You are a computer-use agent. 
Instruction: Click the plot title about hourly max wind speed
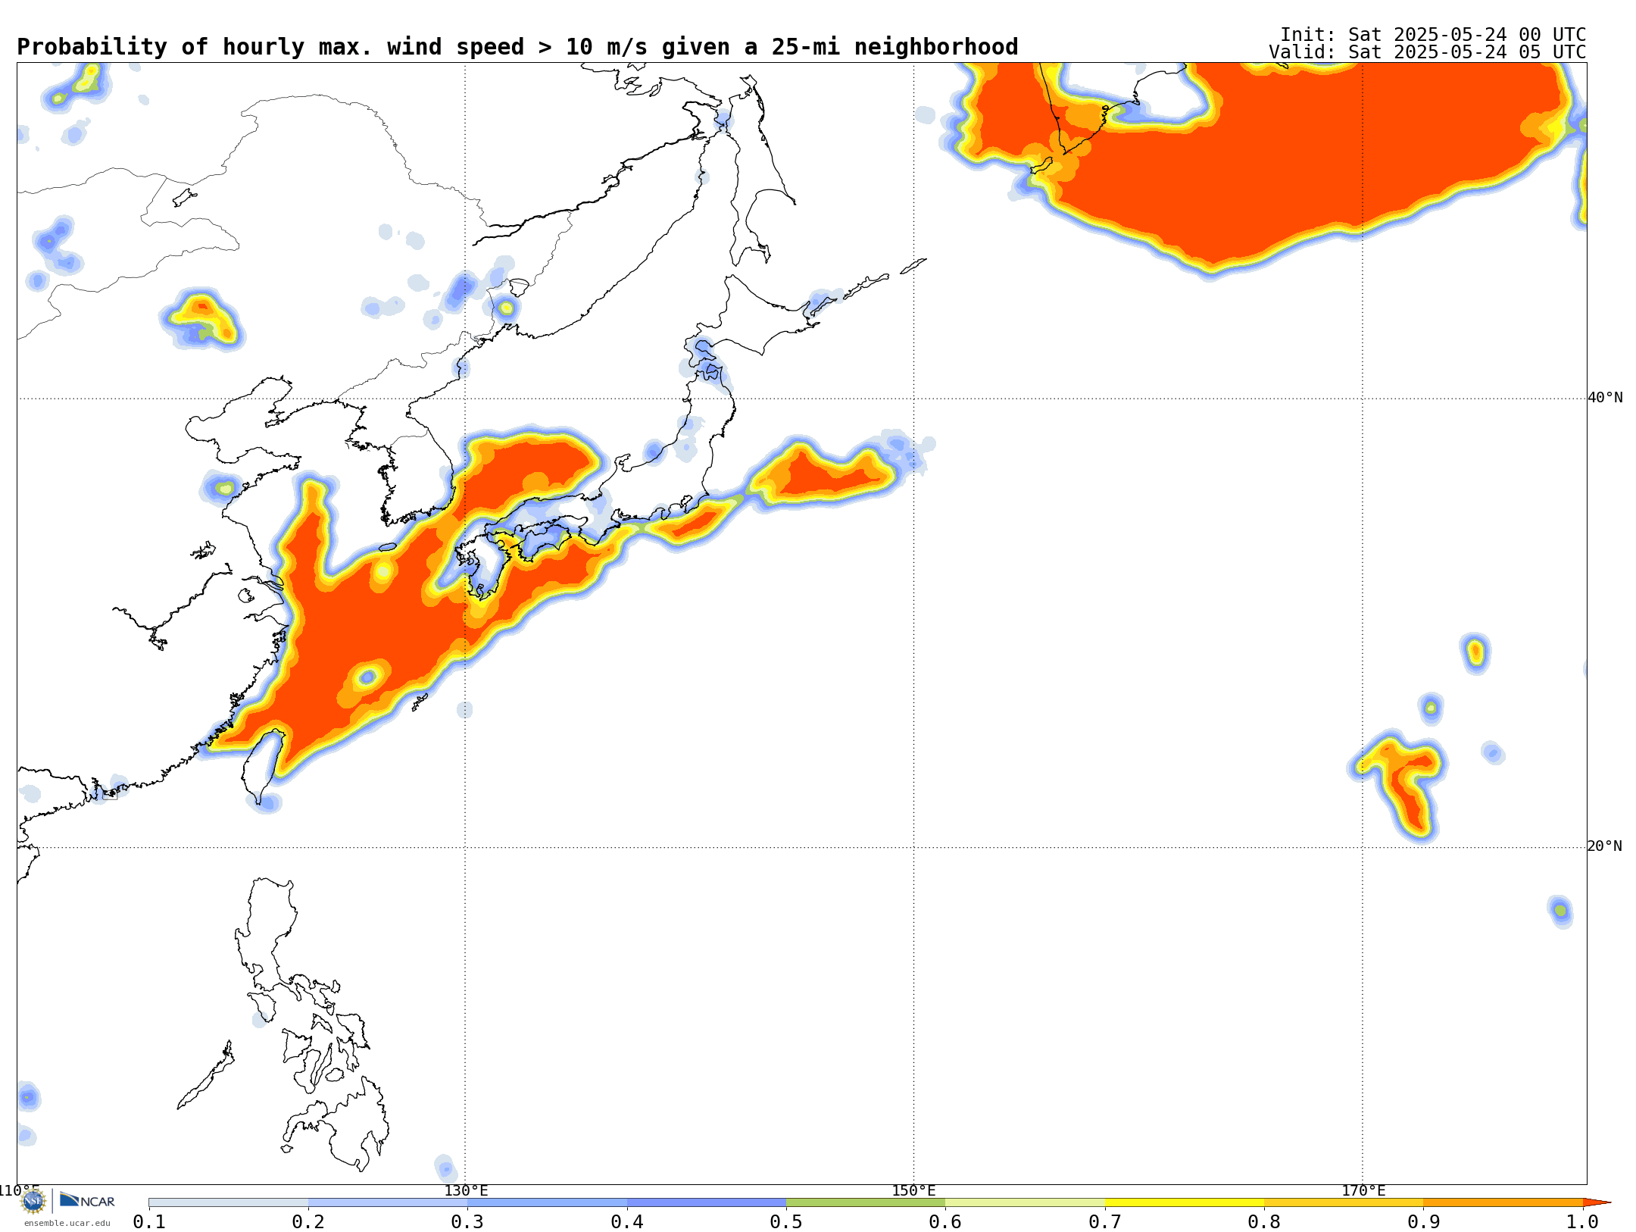tap(517, 47)
